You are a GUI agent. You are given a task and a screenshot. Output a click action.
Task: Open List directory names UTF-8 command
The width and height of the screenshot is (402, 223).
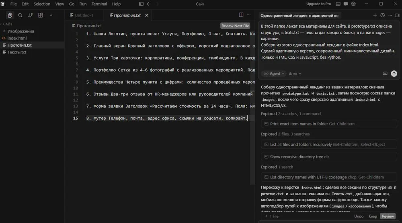[329, 177]
